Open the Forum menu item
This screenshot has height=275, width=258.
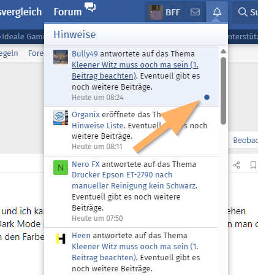(x=67, y=12)
